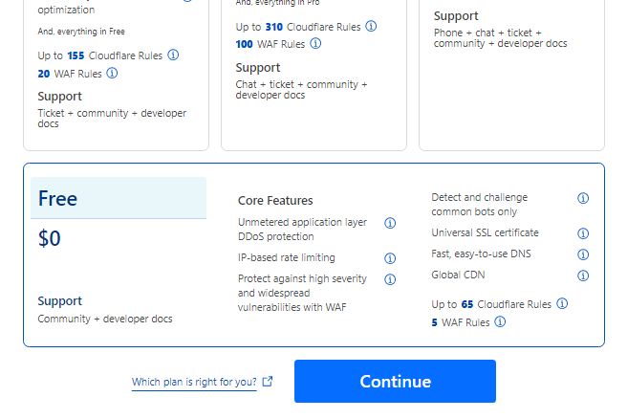627x419 pixels.
Task: Click '100 WAF Rules' text
Action: click(x=270, y=44)
